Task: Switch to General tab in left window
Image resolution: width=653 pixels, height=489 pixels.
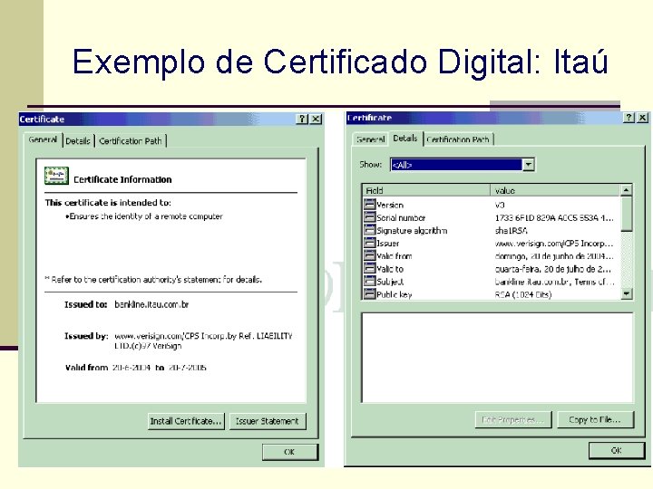Action: [x=43, y=139]
